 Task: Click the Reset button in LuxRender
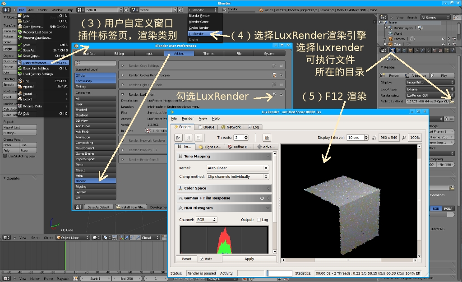186,259
